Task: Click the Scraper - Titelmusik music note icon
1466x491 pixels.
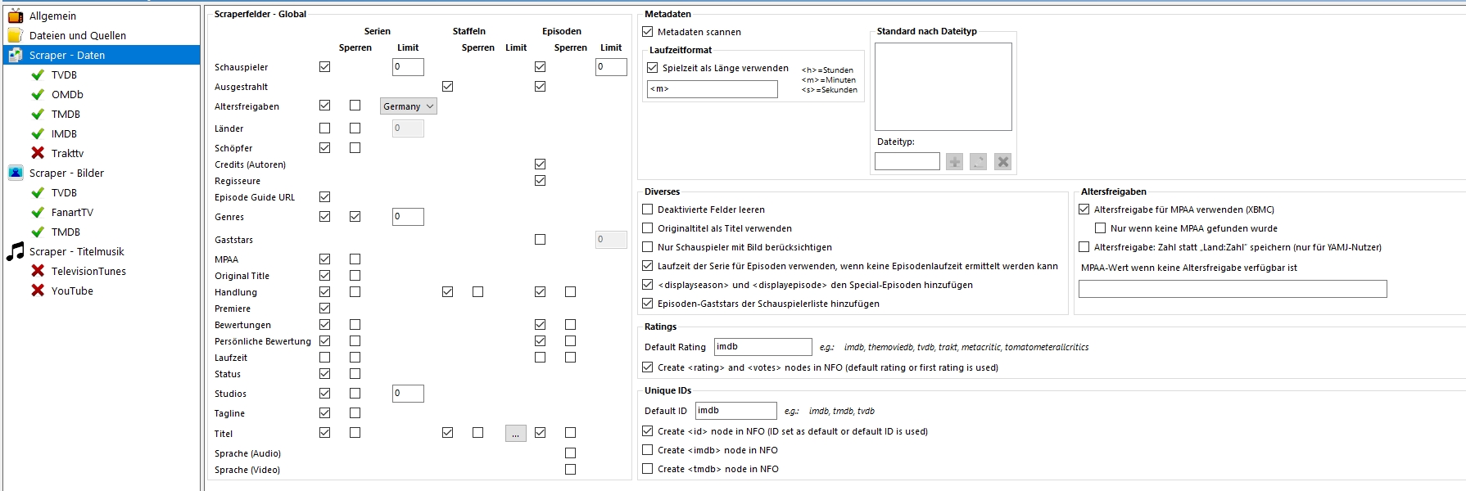Action: (16, 251)
